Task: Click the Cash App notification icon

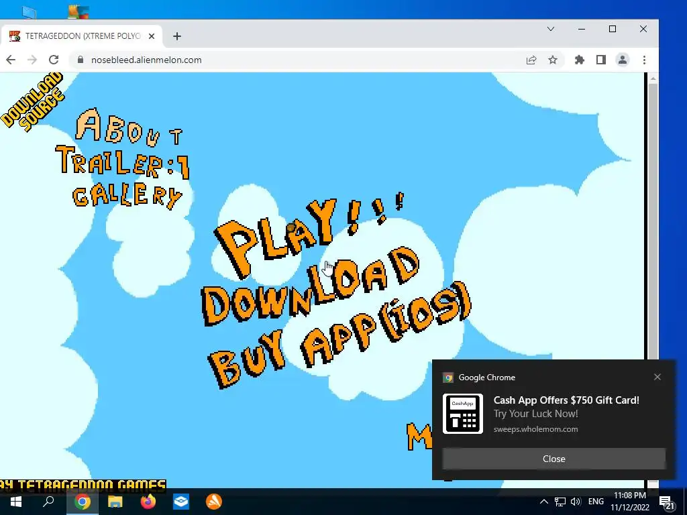Action: pos(463,414)
